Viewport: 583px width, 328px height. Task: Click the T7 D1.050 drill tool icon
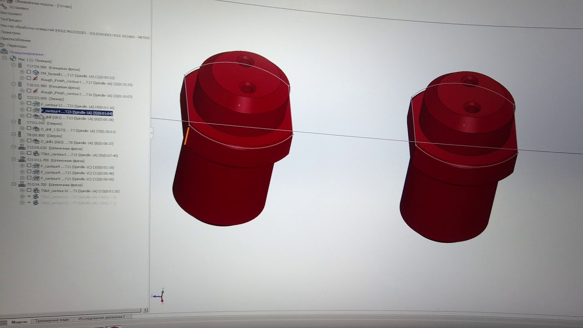pos(20,122)
